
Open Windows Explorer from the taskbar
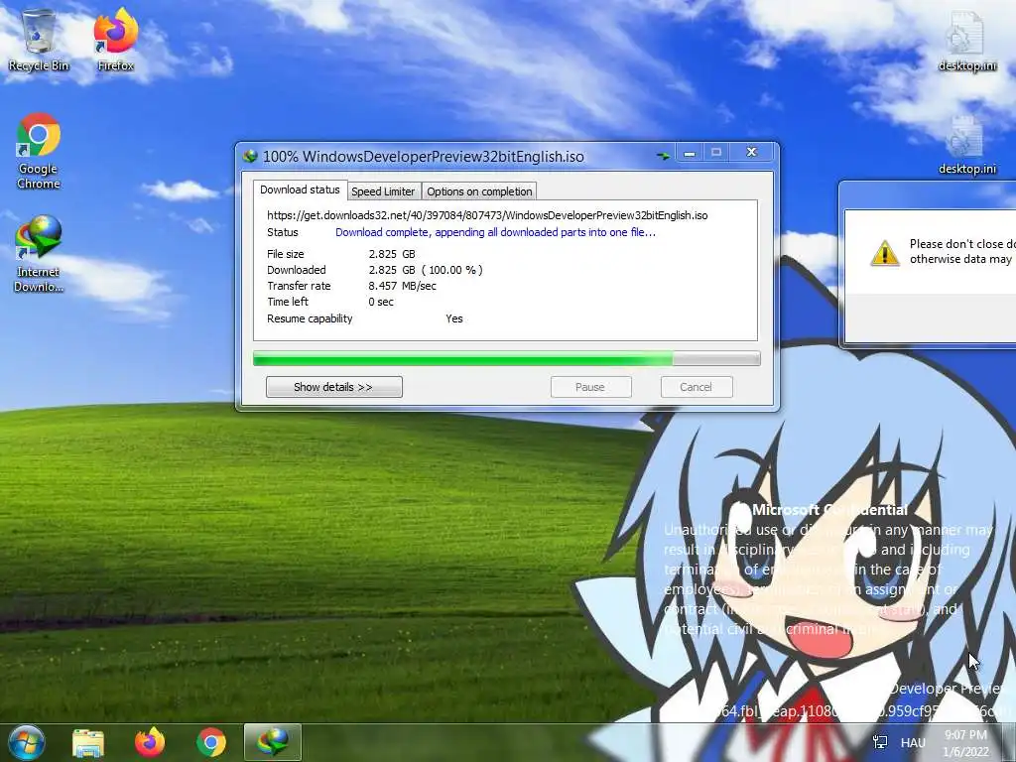coord(88,743)
